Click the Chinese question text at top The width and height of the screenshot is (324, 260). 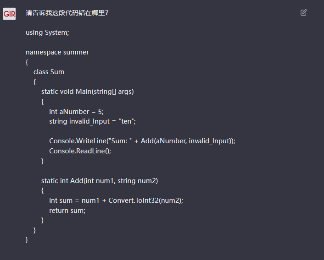[67, 13]
